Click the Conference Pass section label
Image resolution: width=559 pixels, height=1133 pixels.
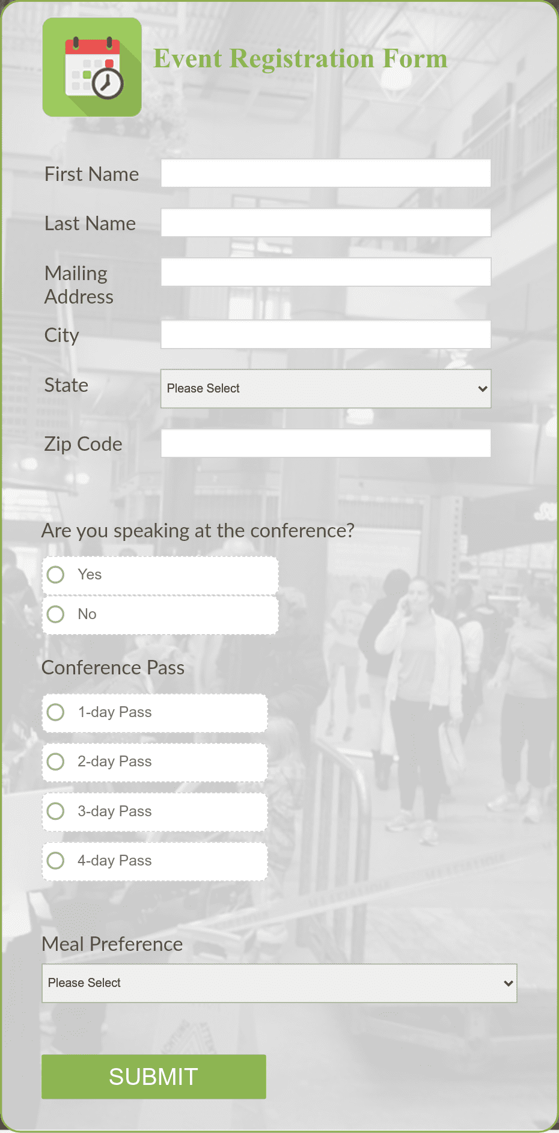(113, 667)
